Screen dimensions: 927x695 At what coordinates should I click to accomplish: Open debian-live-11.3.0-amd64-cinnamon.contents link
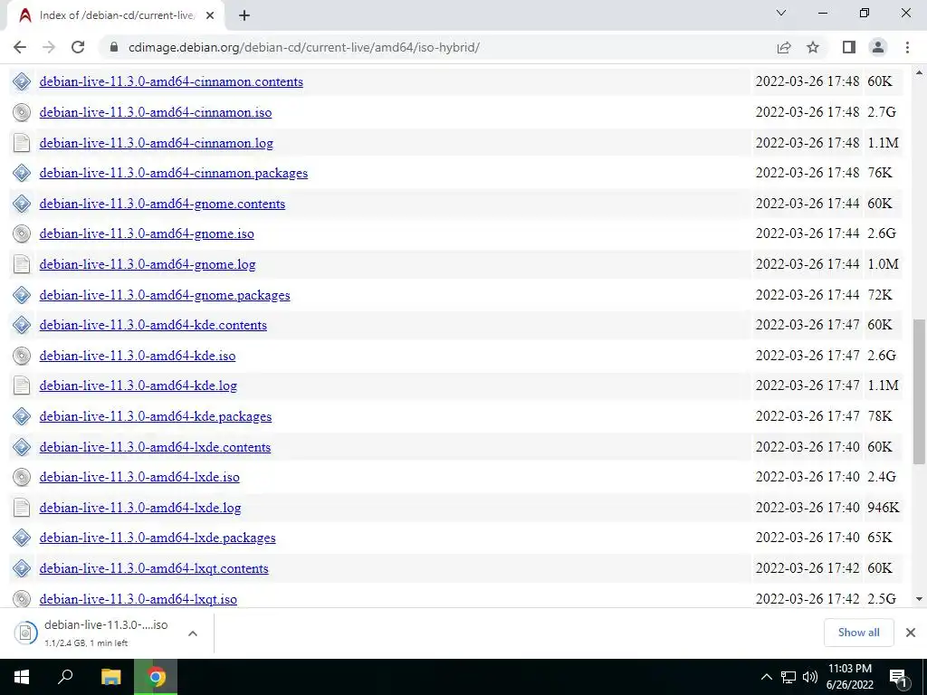pos(171,81)
